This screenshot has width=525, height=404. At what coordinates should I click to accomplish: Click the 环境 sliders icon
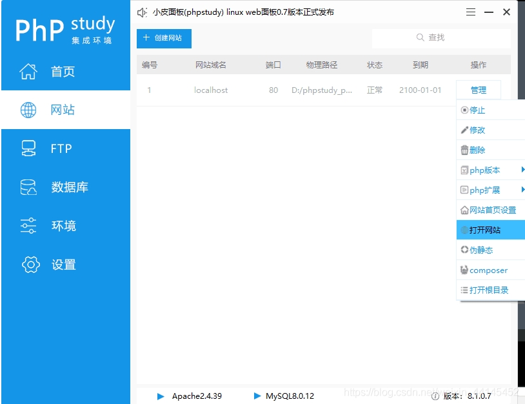[x=28, y=226]
